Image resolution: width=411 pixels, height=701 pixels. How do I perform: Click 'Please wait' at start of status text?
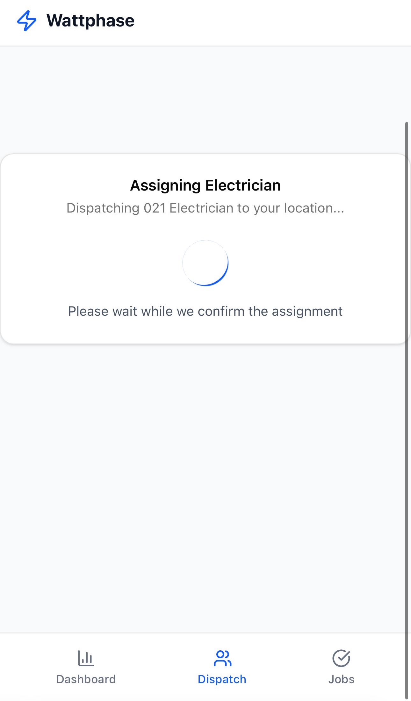103,311
